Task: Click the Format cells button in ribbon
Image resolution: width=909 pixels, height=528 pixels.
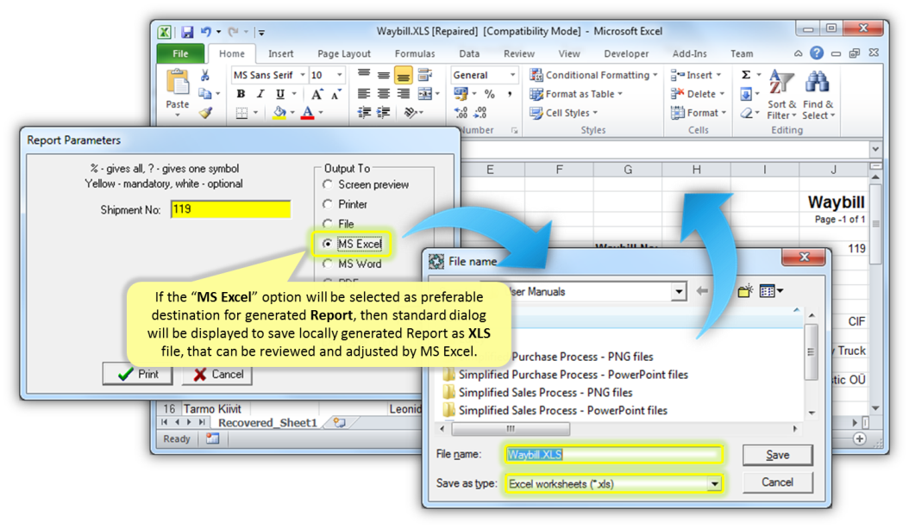Action: 698,113
